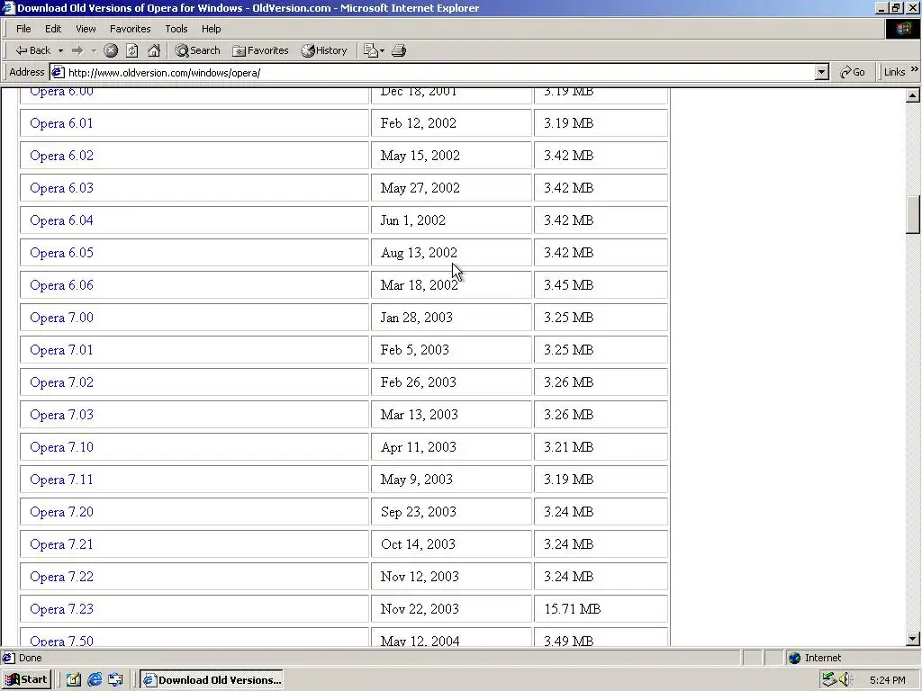The width and height of the screenshot is (922, 691).
Task: Open the Start menu button
Action: (26, 680)
